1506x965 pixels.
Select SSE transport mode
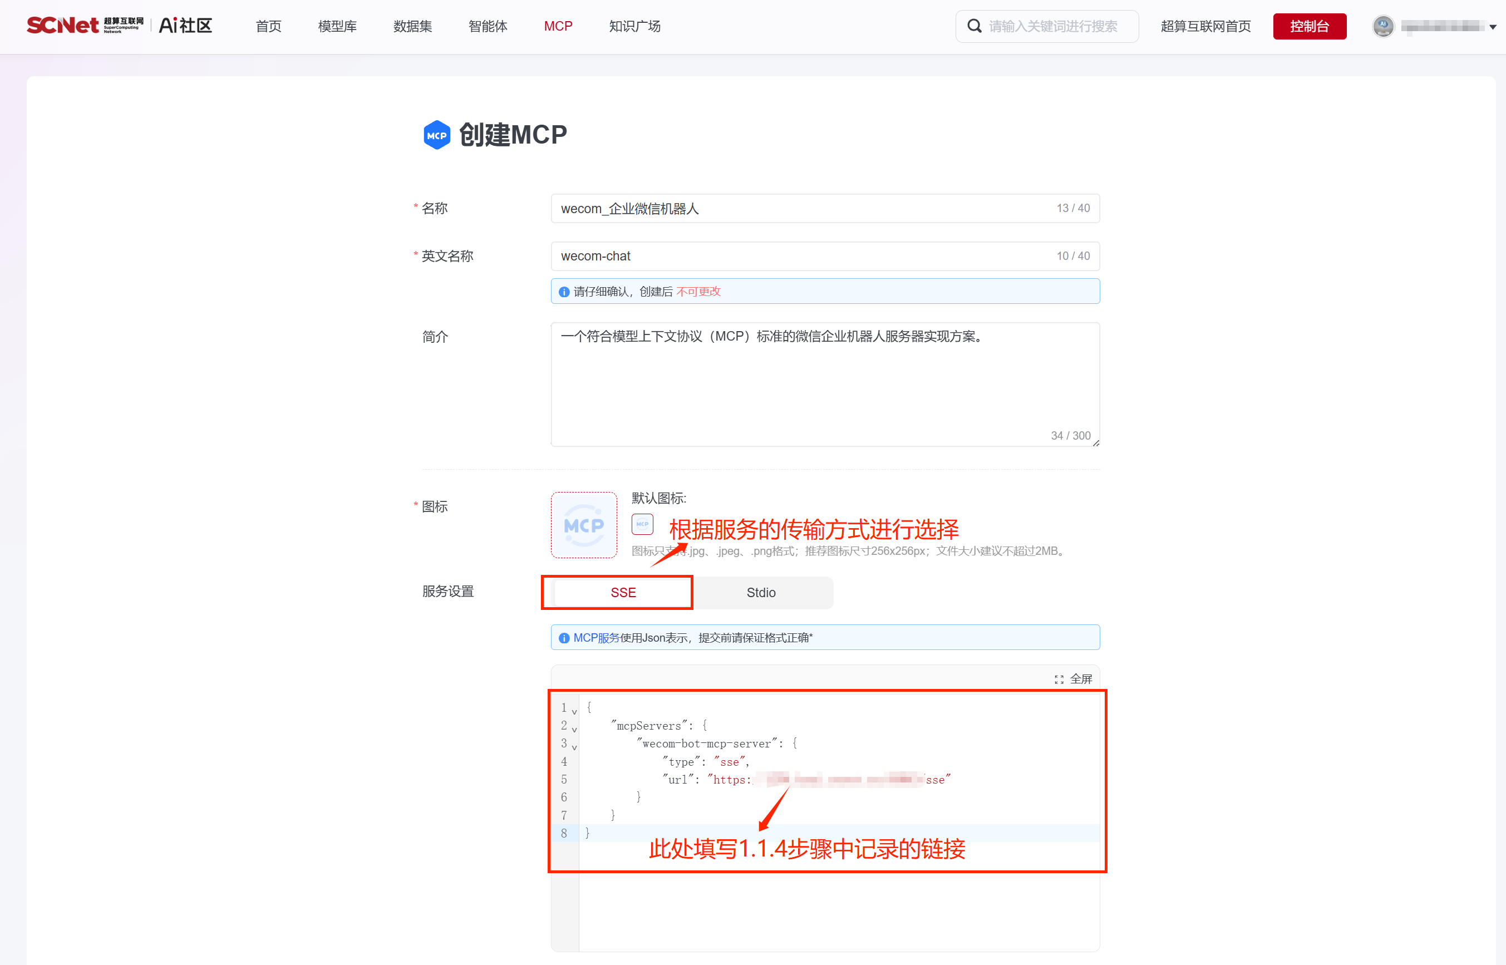[623, 592]
